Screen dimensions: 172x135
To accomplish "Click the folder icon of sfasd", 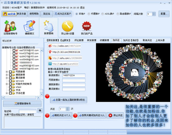I will click(13, 87).
